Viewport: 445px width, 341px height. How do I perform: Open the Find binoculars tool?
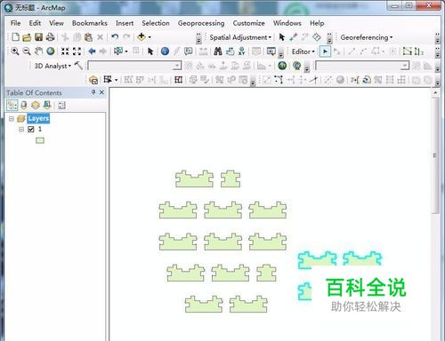(x=218, y=52)
